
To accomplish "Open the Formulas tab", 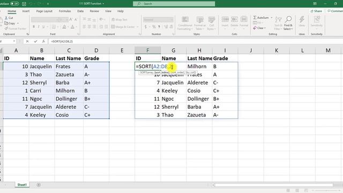I will tap(65, 11).
